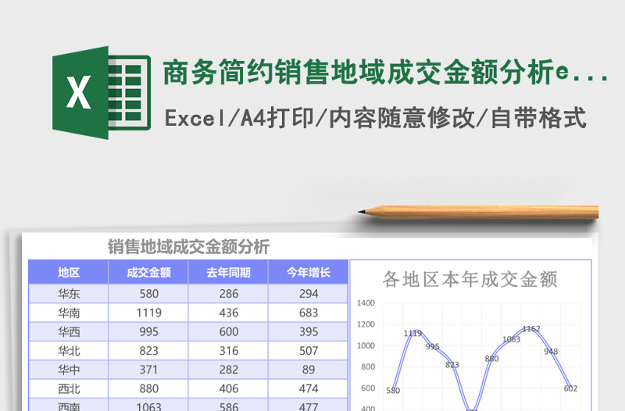
Task: Click the green Excel logo icon
Action: [101, 93]
